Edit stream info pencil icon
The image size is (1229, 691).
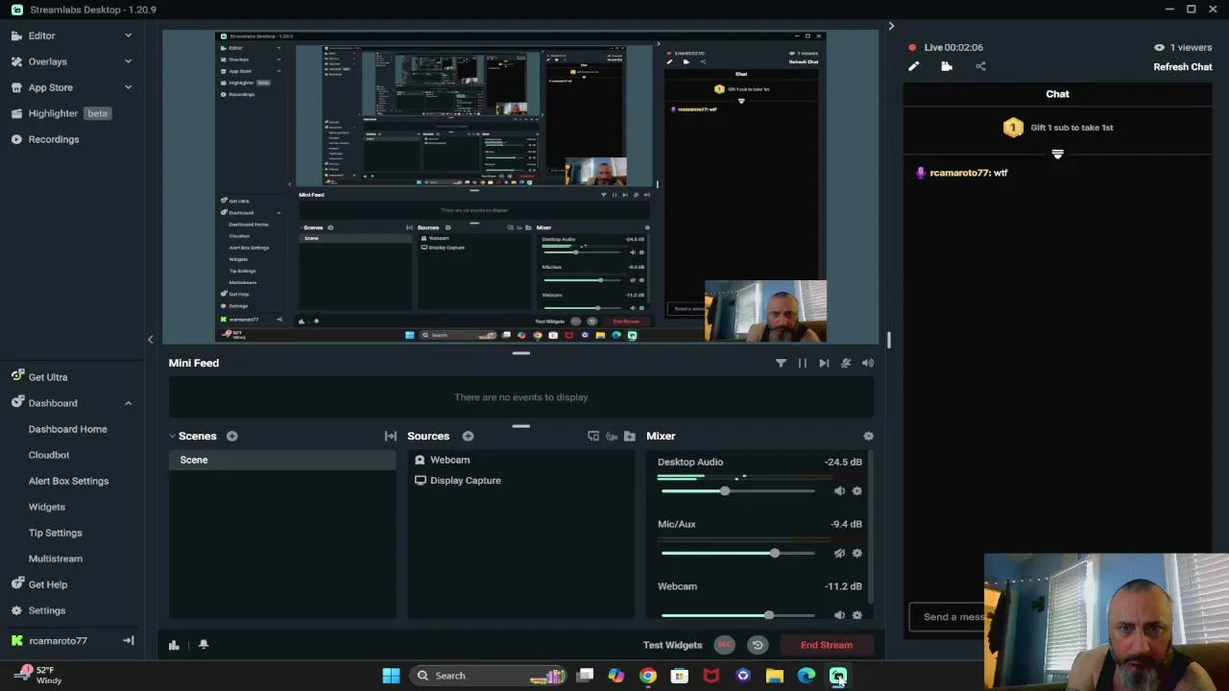913,66
